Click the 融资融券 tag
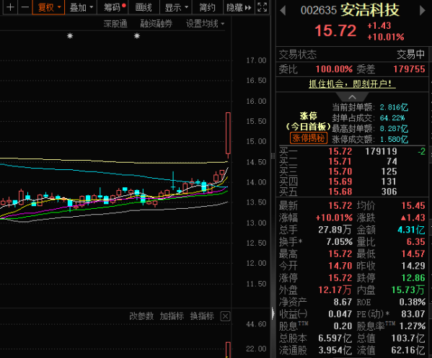This screenshot has height=358, width=432. (x=157, y=24)
